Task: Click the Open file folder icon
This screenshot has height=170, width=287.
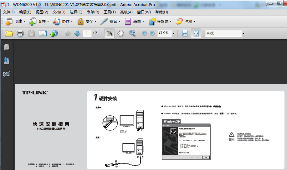Action: click(9, 33)
